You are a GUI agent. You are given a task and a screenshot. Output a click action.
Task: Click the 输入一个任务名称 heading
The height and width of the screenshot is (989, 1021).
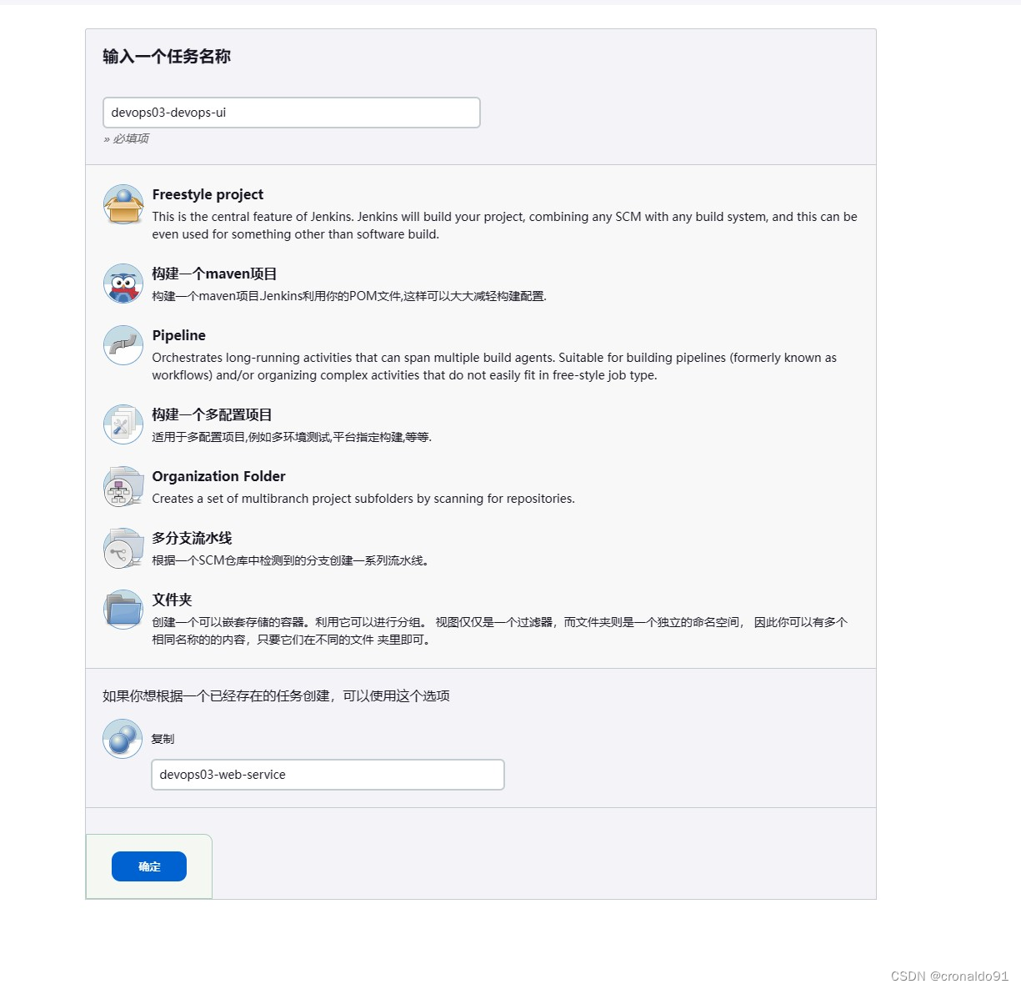click(x=167, y=57)
